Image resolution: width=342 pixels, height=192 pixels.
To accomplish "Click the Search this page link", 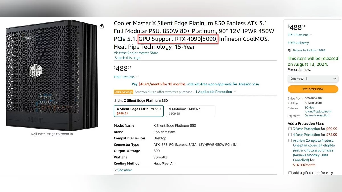I will pos(127,58).
